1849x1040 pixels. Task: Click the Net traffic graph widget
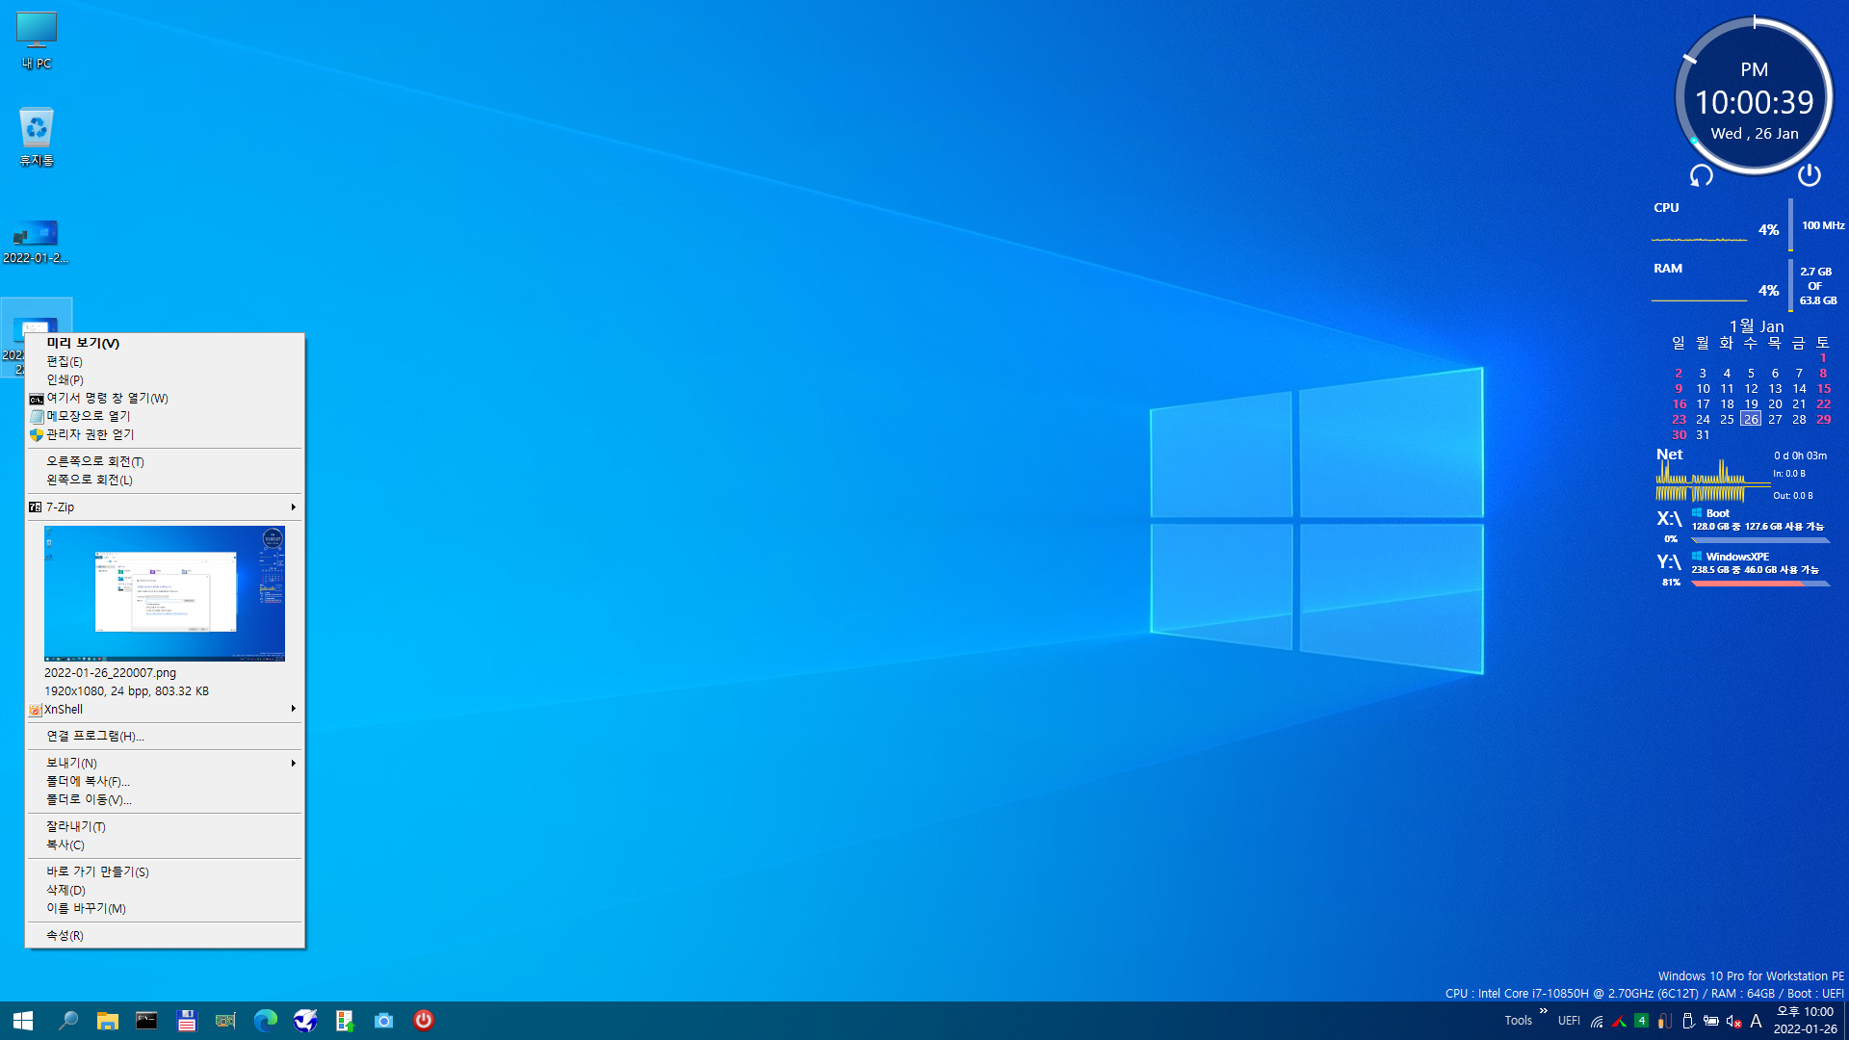[x=1712, y=481]
